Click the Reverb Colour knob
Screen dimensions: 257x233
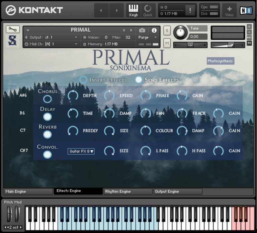[x=146, y=131]
